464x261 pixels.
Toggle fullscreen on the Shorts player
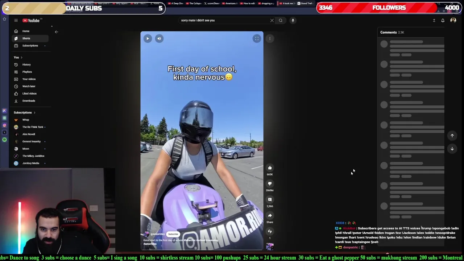(x=257, y=38)
